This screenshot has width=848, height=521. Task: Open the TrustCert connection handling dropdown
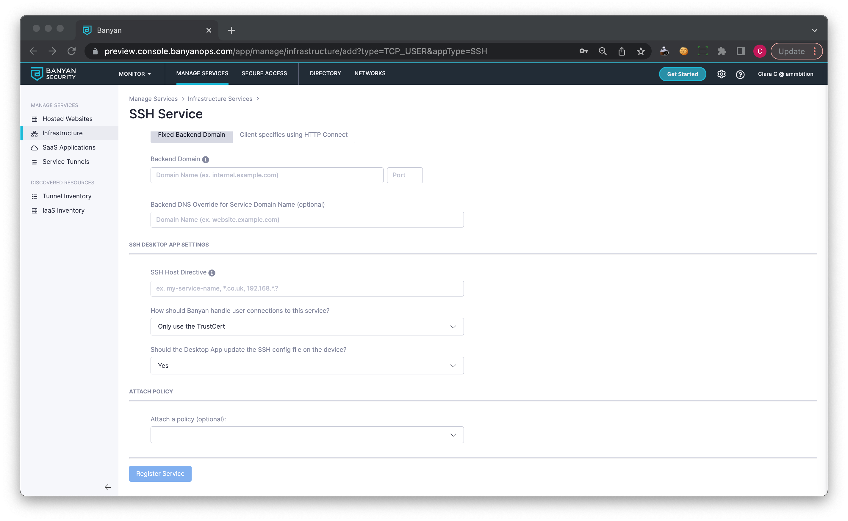coord(307,326)
